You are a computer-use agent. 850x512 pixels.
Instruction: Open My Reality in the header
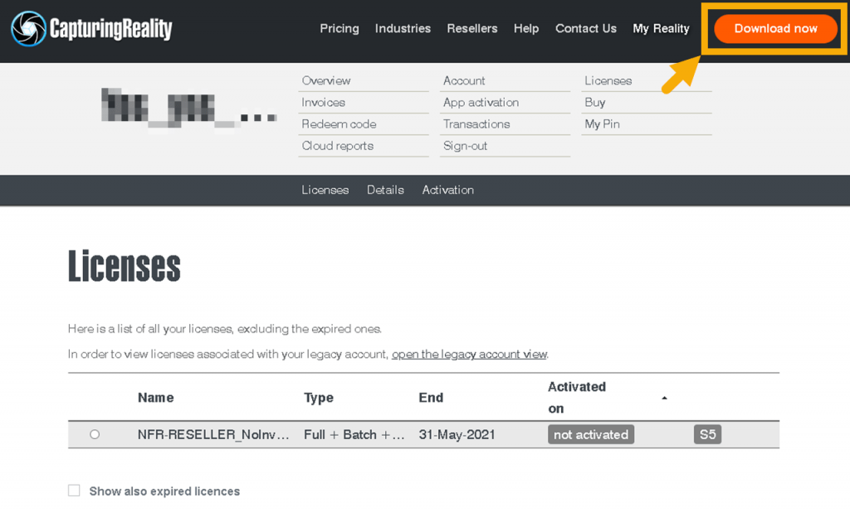coord(661,28)
